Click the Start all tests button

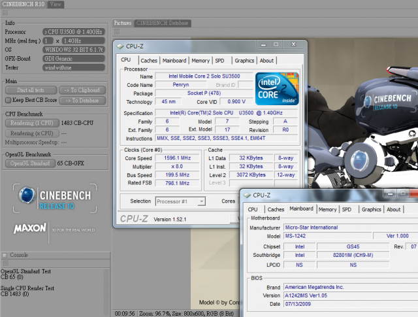[x=31, y=90]
